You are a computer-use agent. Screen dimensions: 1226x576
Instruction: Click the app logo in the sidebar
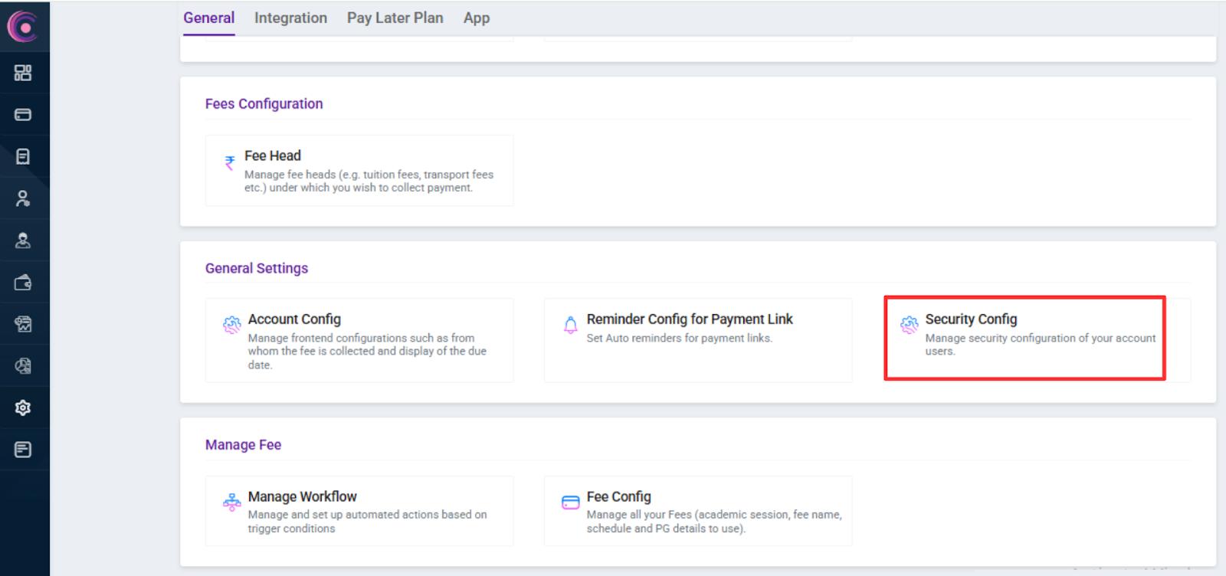(x=23, y=27)
